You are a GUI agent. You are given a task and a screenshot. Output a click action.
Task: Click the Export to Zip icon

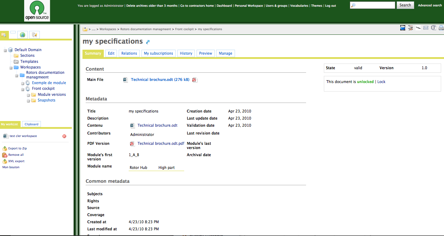[x=5, y=148]
